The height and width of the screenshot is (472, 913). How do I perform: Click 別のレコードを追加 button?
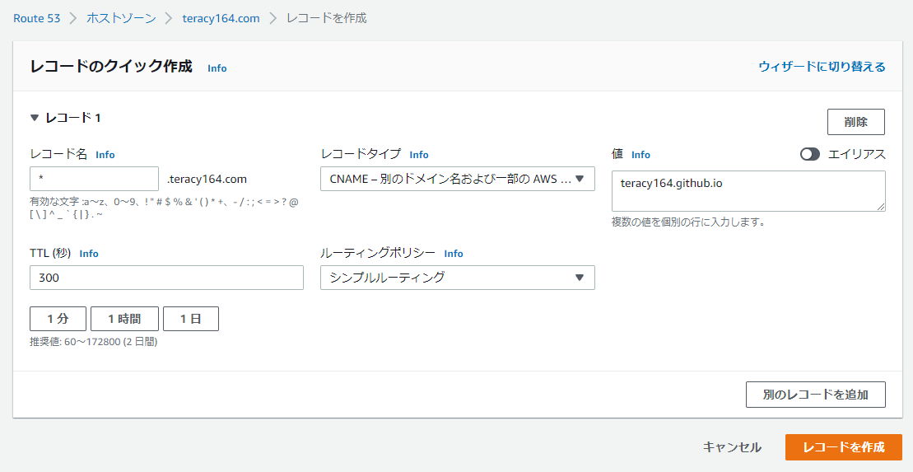[816, 395]
